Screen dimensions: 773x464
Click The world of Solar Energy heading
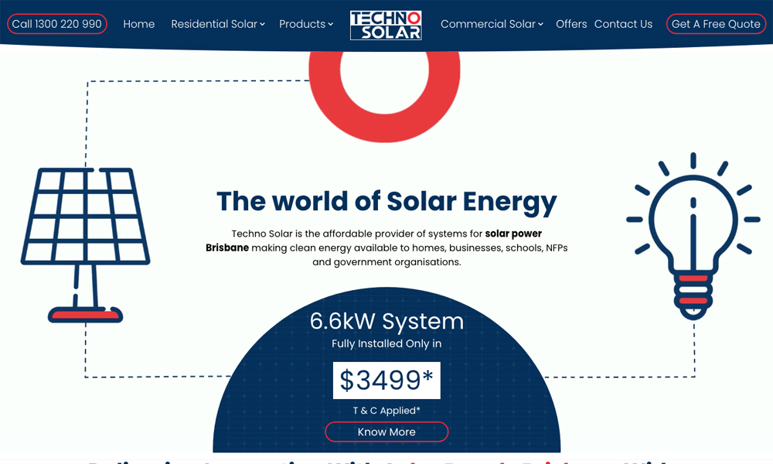(386, 201)
